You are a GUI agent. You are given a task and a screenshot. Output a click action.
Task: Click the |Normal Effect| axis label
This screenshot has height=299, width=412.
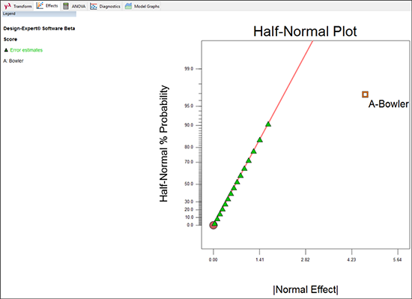306,289
